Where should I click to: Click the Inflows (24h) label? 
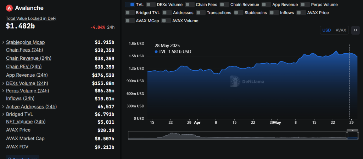click(20, 98)
